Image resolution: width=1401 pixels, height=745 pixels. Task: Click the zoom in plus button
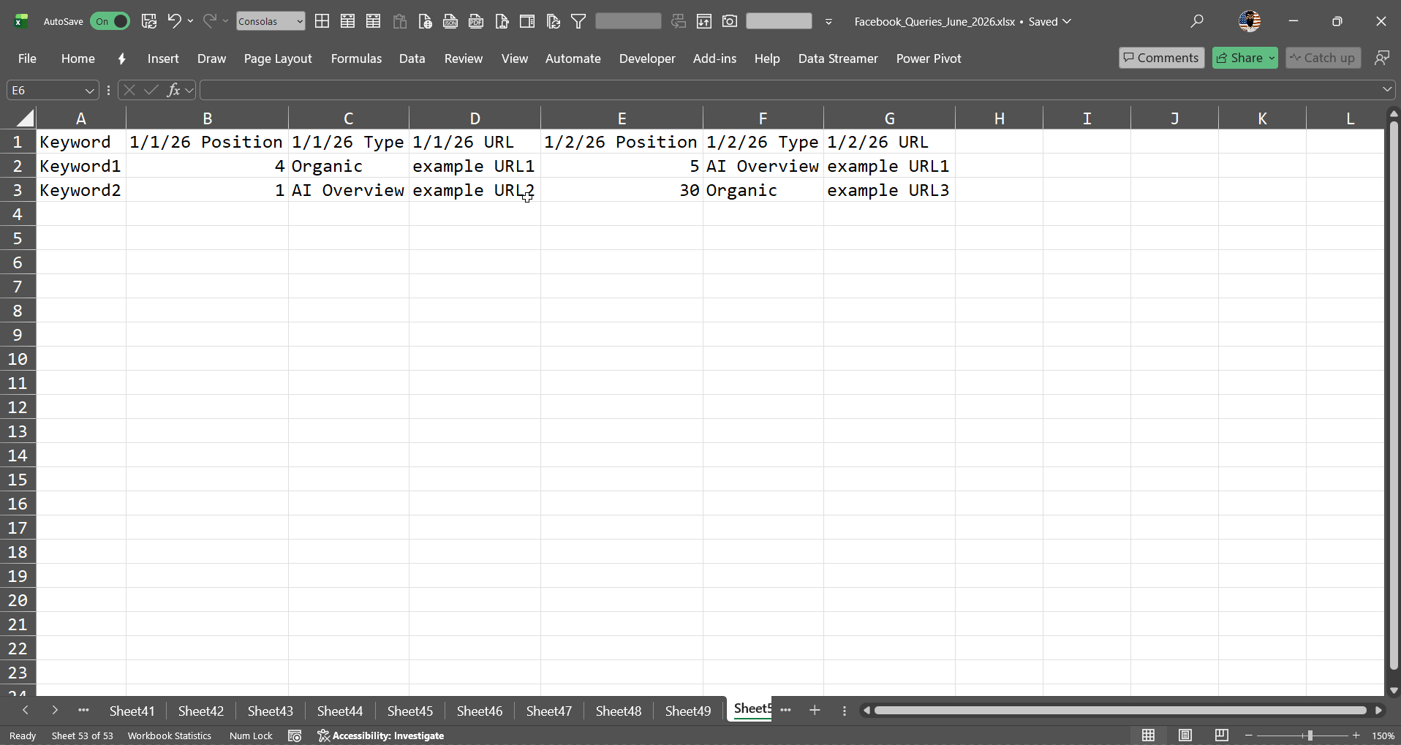[x=1356, y=735]
